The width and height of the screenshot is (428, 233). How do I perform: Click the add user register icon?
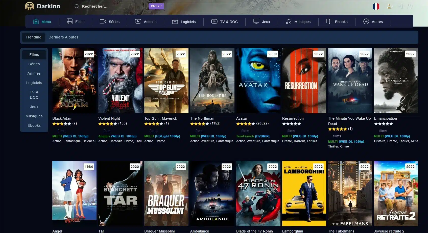click(x=410, y=6)
